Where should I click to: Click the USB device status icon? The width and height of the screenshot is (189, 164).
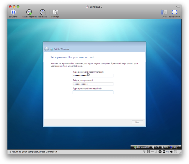click(x=148, y=152)
